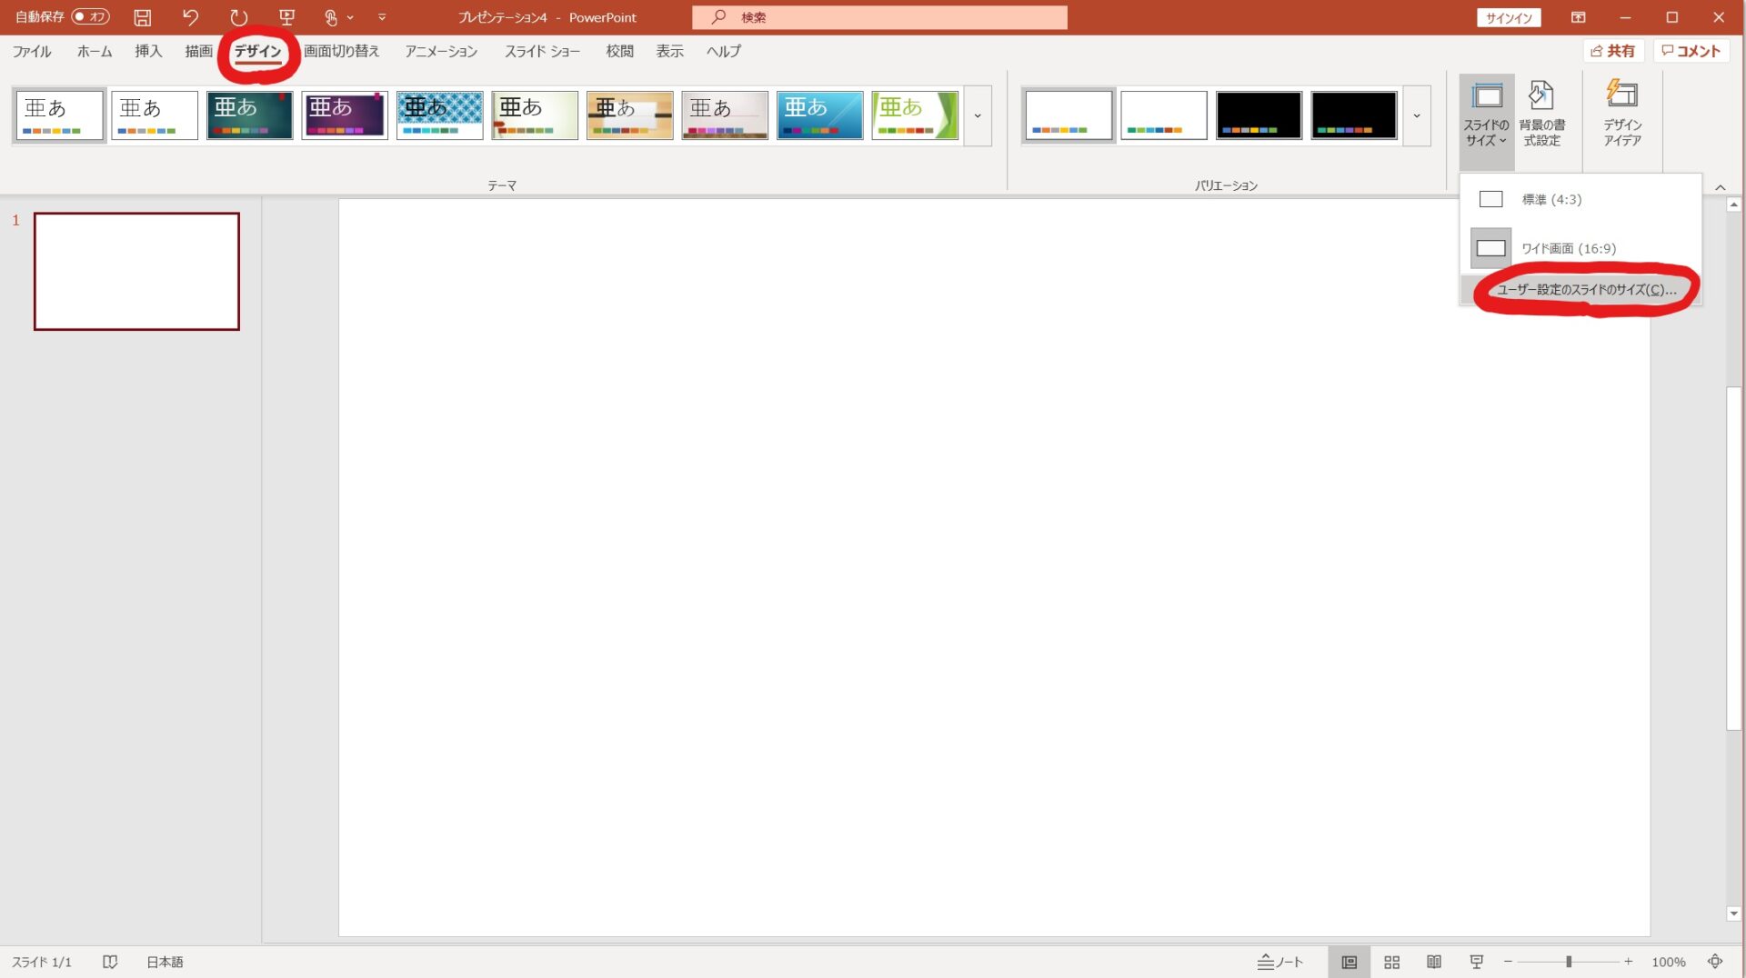Image resolution: width=1746 pixels, height=978 pixels.
Task: Click the spell check icon in status bar
Action: tap(110, 962)
